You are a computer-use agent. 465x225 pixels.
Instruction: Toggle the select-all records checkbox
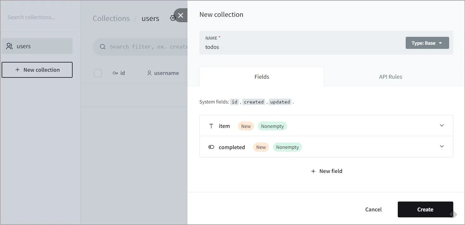(x=98, y=73)
